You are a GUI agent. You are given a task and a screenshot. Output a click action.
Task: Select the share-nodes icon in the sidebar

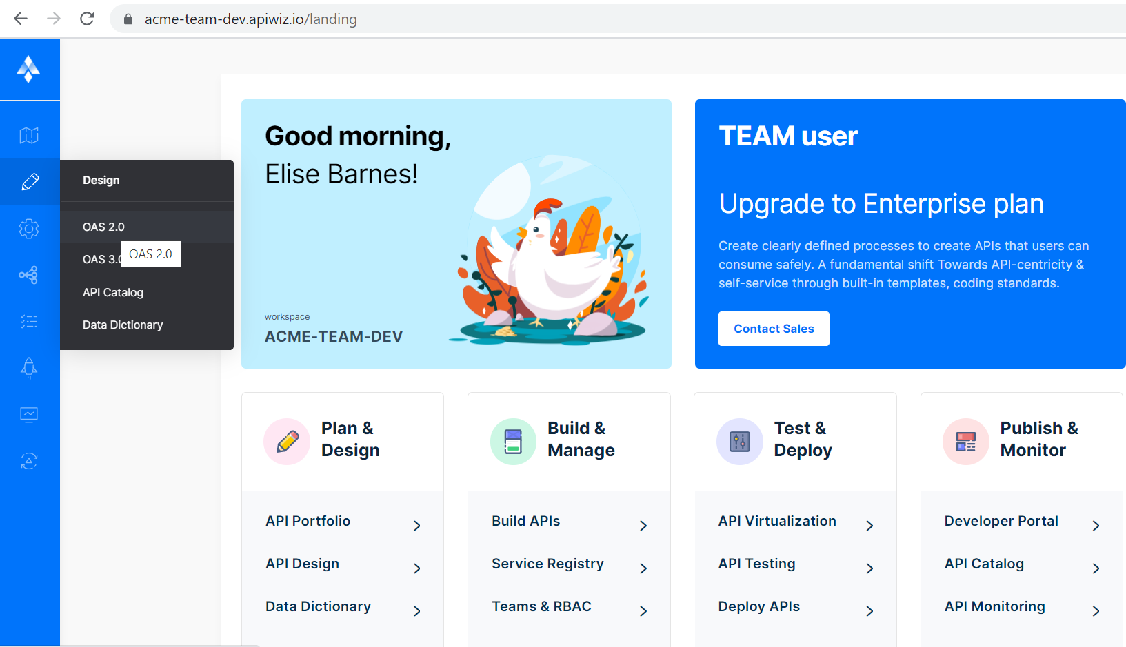[x=29, y=274]
